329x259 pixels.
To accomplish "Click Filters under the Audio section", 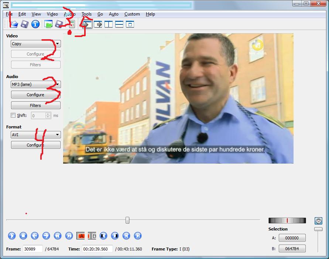I will (36, 105).
